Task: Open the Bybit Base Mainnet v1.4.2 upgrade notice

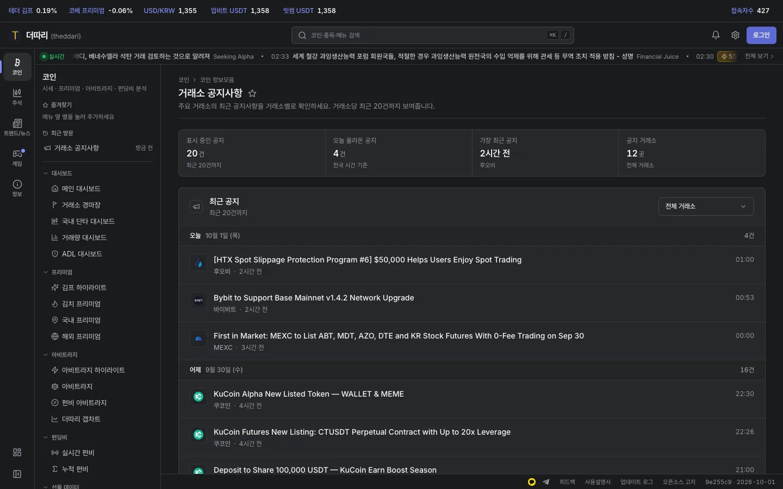Action: tap(472, 303)
